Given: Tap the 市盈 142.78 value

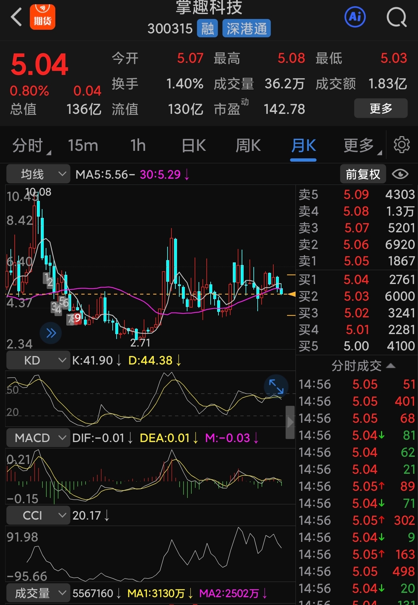Looking at the screenshot, I should click(284, 109).
